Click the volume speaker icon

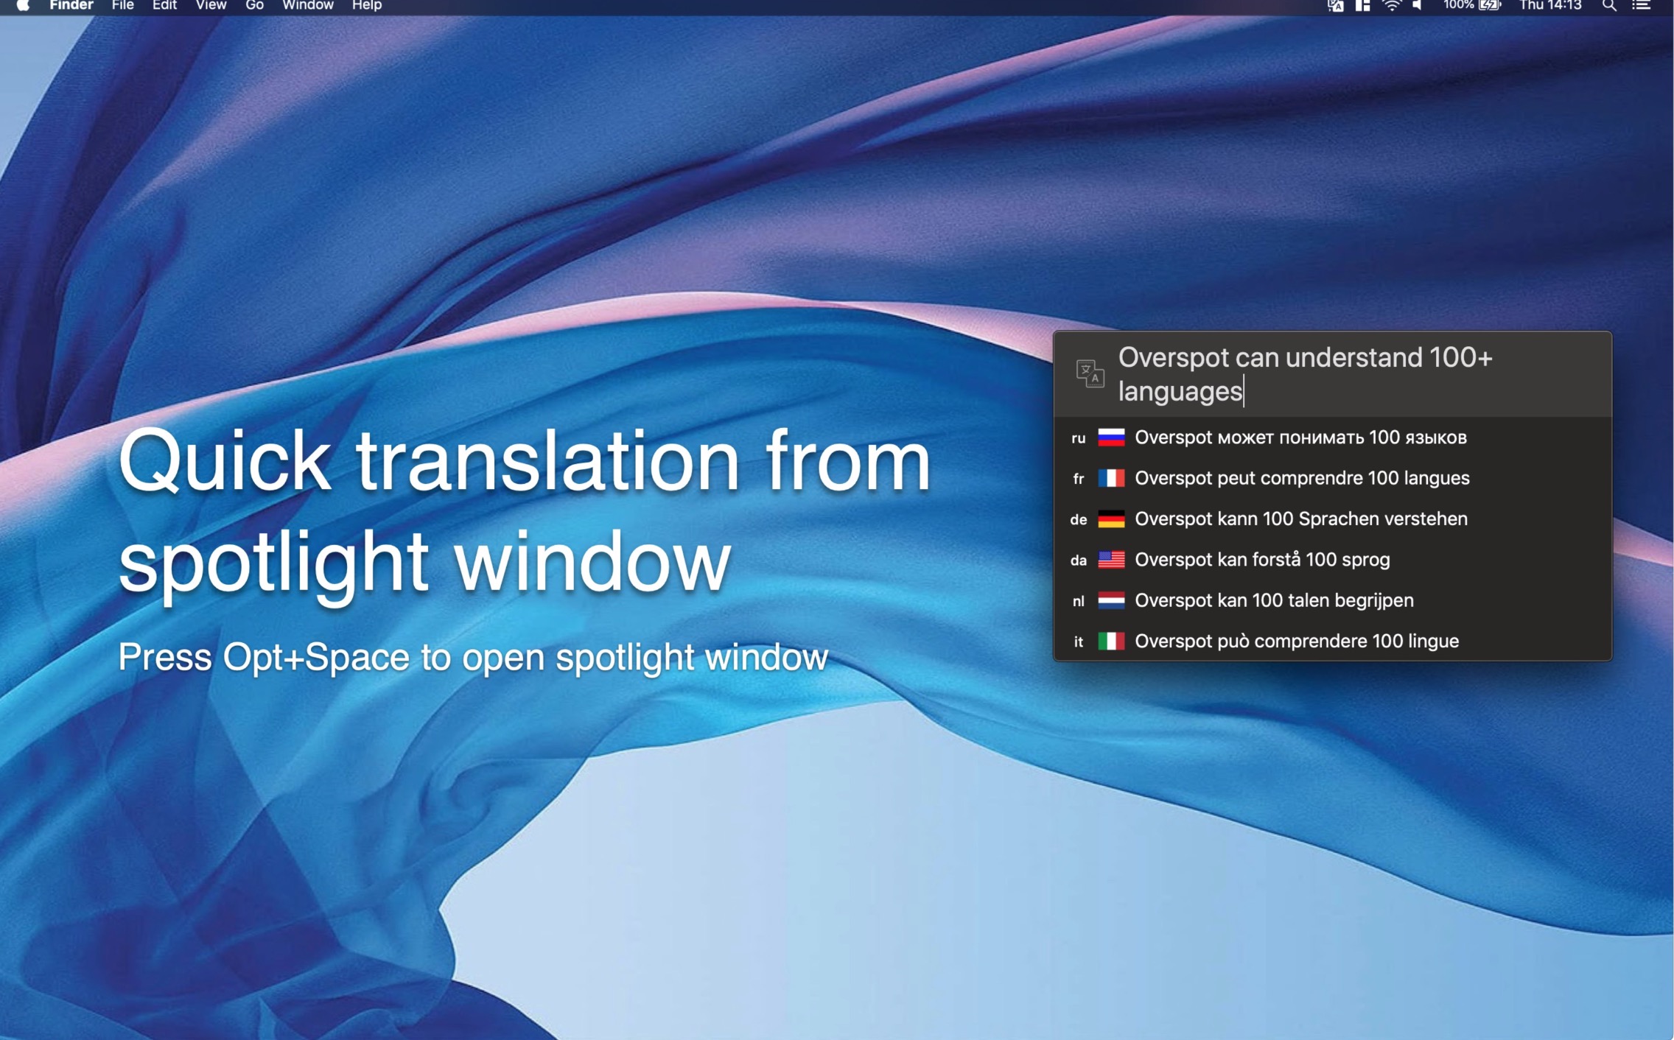click(1417, 6)
